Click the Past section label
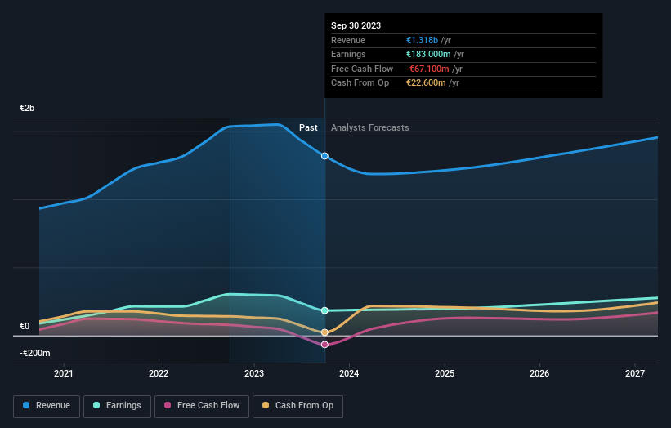 (308, 128)
